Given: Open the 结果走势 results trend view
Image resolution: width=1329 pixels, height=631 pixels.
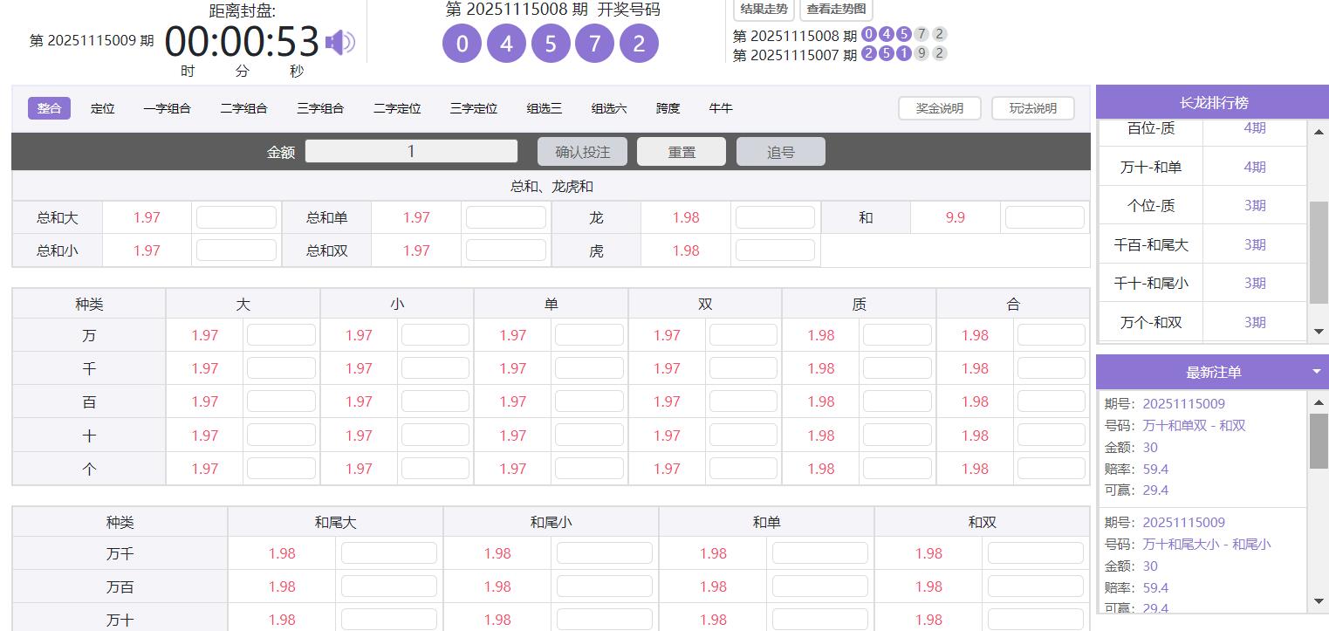Looking at the screenshot, I should point(763,11).
